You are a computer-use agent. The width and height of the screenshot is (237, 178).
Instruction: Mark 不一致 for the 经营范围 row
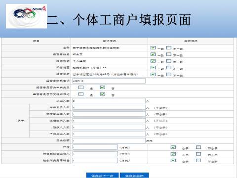click(169, 68)
